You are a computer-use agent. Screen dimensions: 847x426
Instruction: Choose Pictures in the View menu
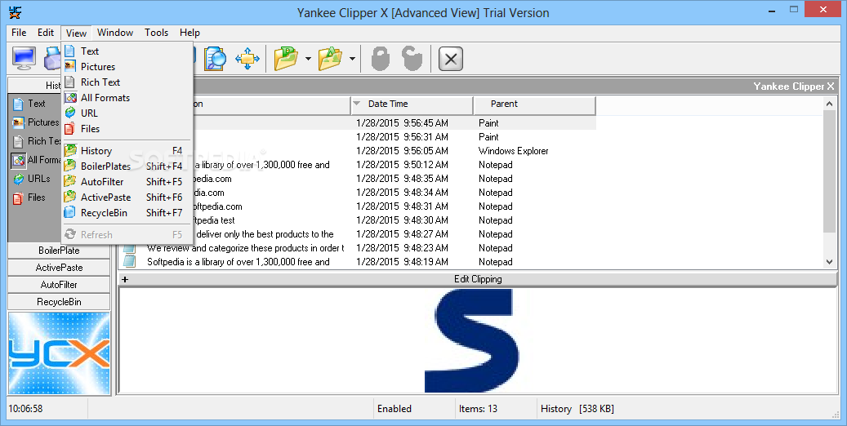tap(127, 67)
